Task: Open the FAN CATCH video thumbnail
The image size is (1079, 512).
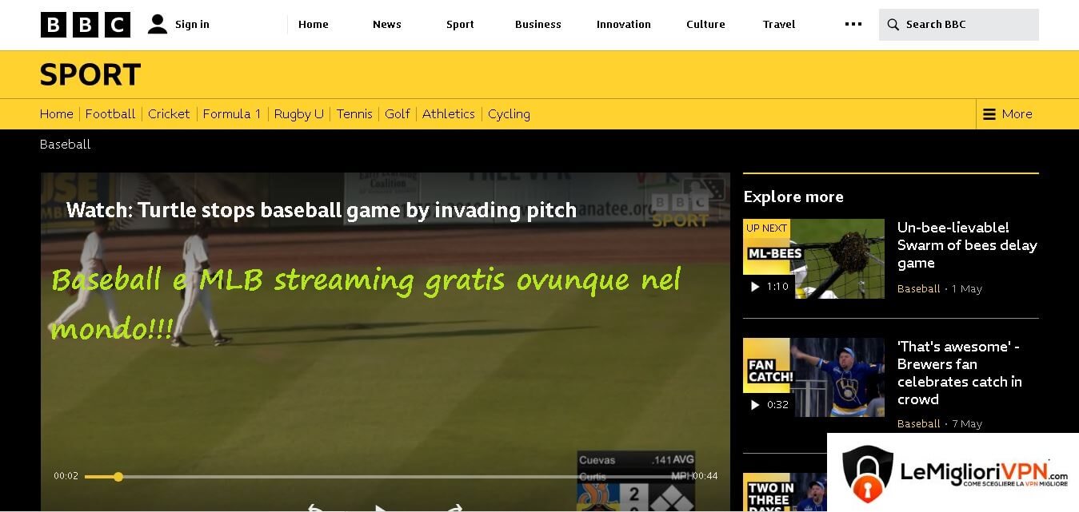Action: (813, 377)
